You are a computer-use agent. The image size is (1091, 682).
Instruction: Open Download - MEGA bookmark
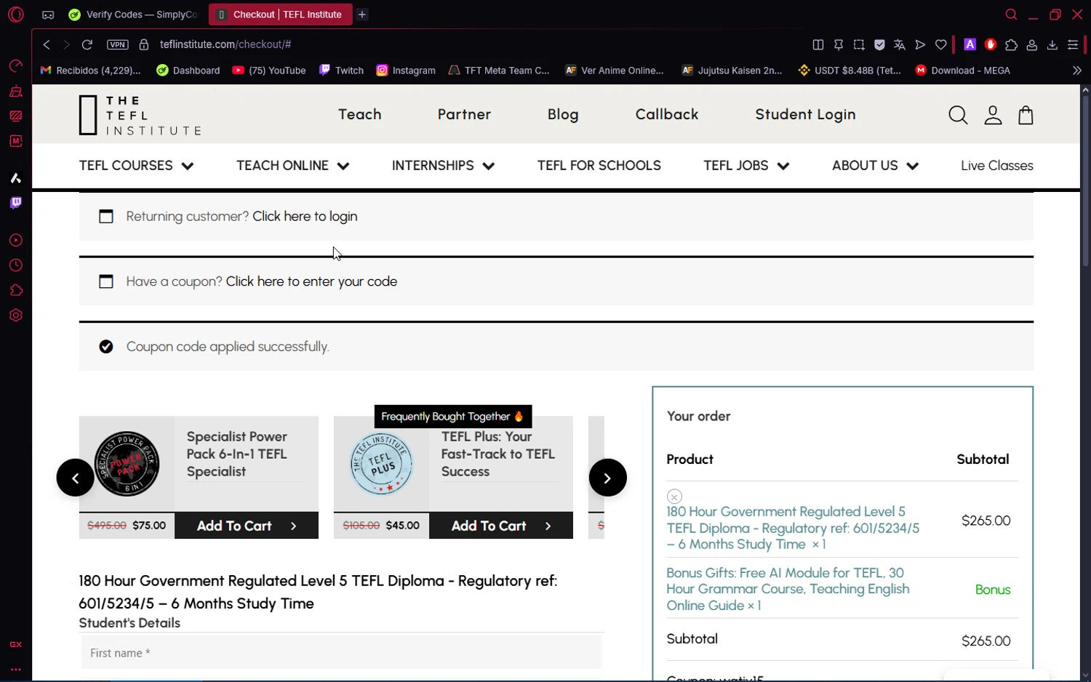point(962,71)
